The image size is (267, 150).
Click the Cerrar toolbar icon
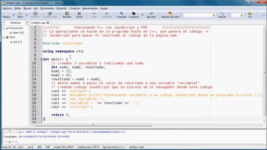(x=79, y=15)
